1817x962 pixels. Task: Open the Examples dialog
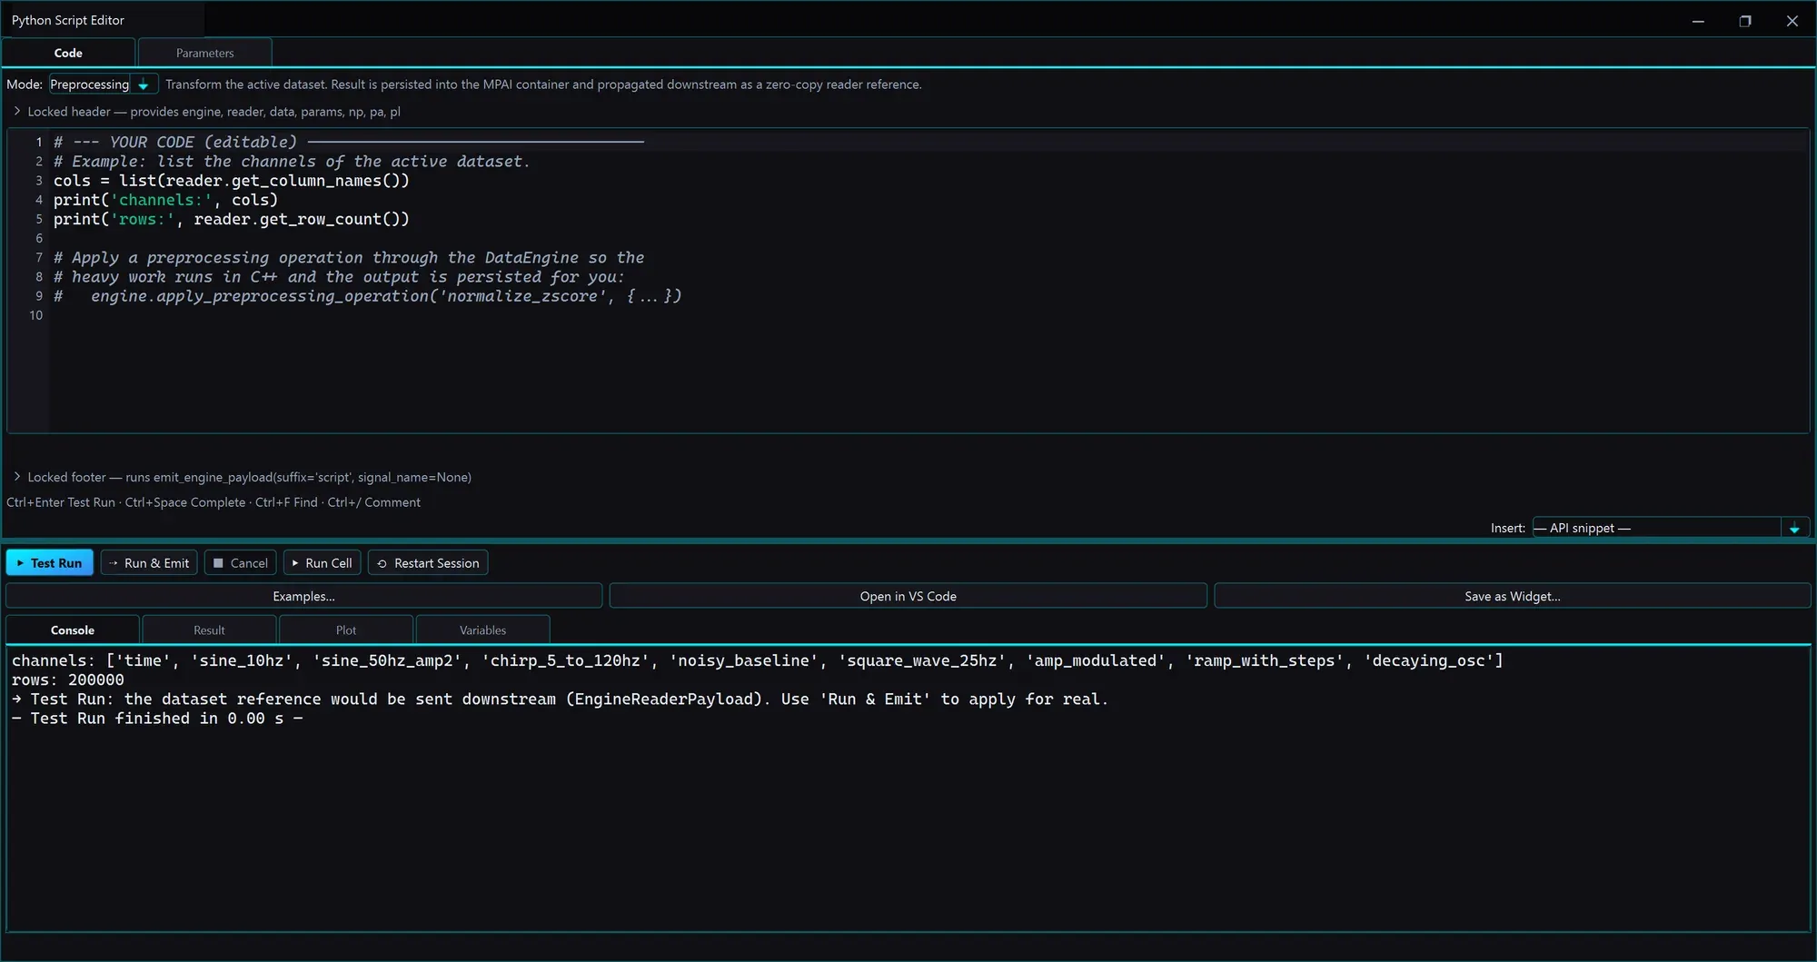[304, 596]
